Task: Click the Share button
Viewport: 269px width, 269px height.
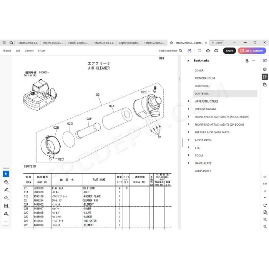Action: click(x=229, y=51)
